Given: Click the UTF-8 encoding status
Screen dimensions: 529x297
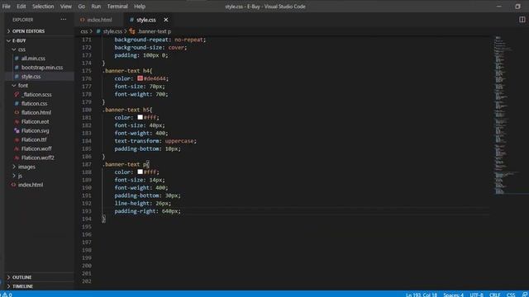Looking at the screenshot, I should point(476,295).
